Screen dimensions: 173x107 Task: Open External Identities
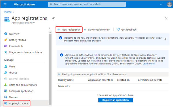19,79
